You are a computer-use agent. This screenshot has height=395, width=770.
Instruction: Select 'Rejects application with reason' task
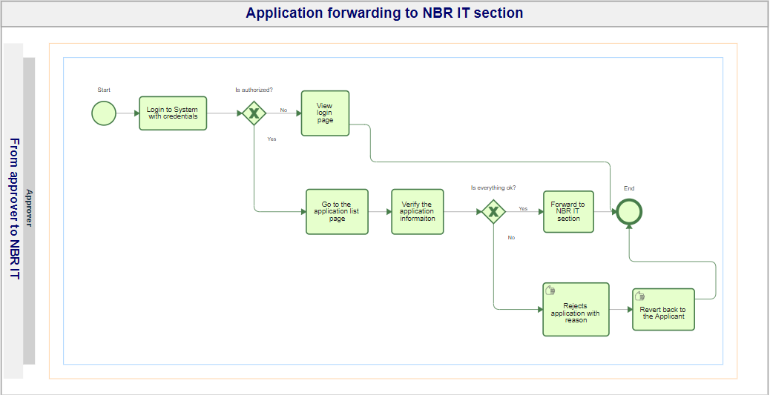click(x=576, y=310)
